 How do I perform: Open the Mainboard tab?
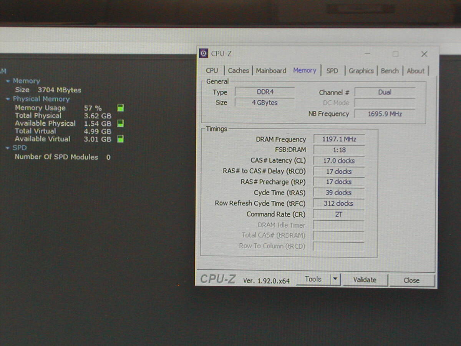click(271, 71)
